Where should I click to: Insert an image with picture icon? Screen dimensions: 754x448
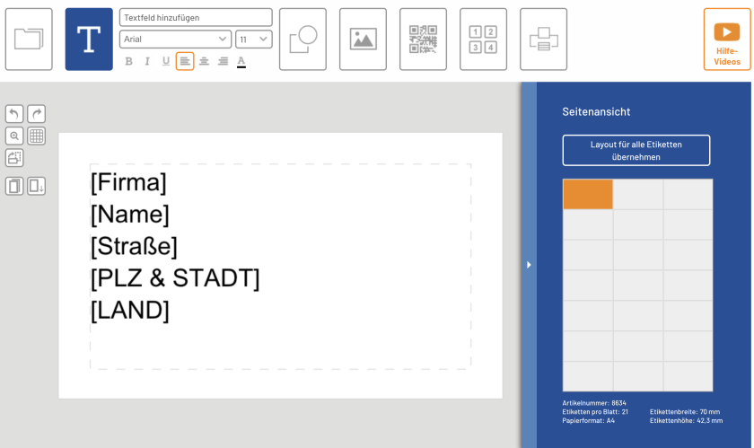363,39
